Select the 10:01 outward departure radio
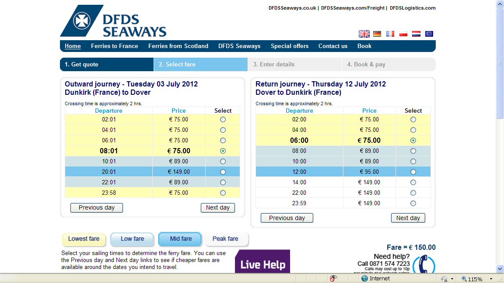 tap(223, 162)
